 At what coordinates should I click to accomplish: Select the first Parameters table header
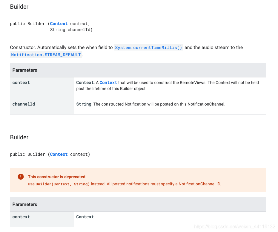click(25, 70)
